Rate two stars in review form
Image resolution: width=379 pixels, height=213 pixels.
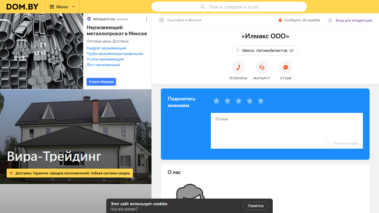pyautogui.click(x=228, y=101)
